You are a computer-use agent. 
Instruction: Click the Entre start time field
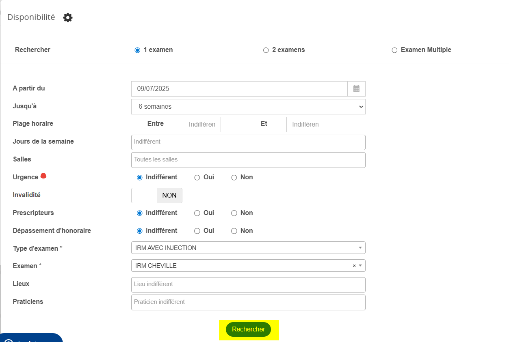[x=202, y=125]
